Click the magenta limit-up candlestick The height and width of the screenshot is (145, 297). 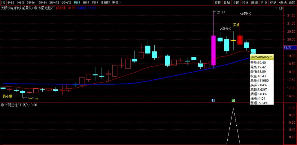tap(213, 50)
